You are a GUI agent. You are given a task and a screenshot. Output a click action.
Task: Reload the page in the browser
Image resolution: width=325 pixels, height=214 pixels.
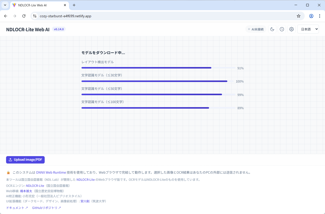click(24, 16)
